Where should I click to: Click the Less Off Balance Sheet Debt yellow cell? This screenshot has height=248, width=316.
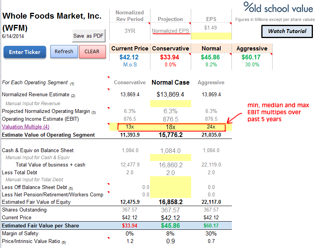(171, 187)
